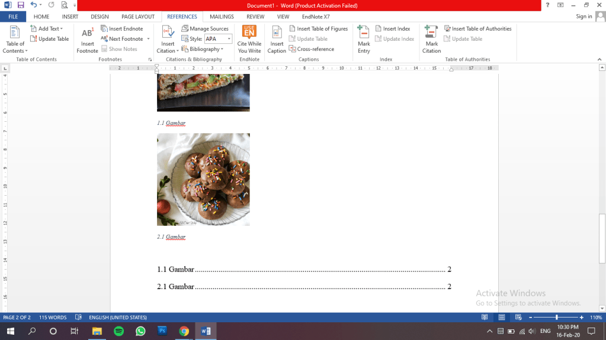
Task: Click the Cross-reference button
Action: point(312,49)
